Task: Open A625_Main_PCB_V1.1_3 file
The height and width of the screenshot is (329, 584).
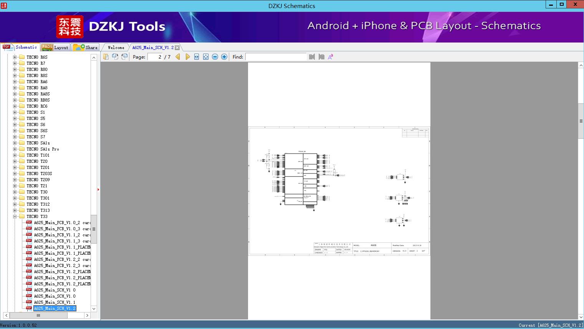Action: pos(62,241)
